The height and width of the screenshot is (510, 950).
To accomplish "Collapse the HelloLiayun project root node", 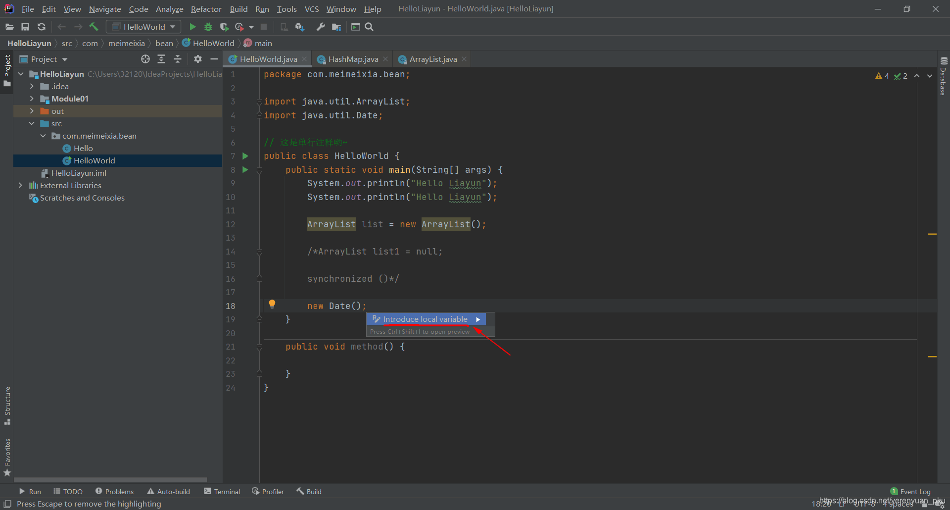I will tap(21, 74).
